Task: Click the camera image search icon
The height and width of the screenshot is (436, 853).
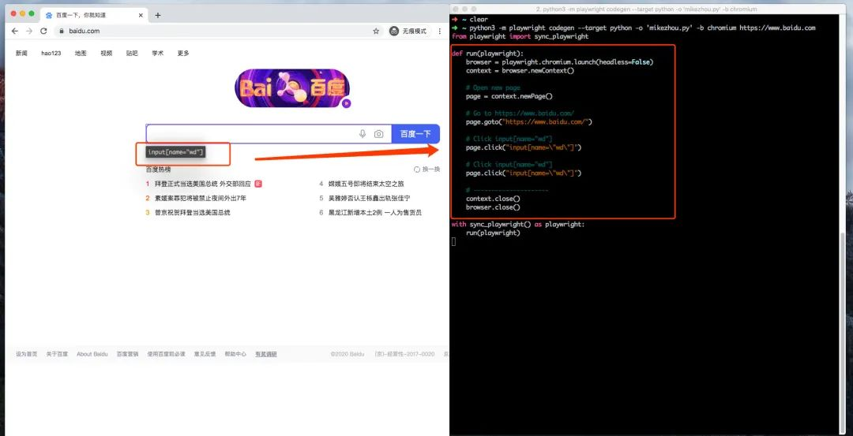Action: click(x=378, y=133)
